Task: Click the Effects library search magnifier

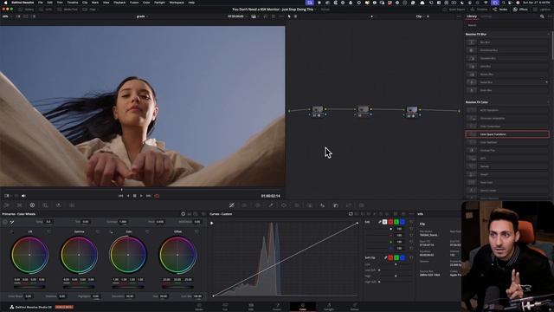Action: click(542, 16)
